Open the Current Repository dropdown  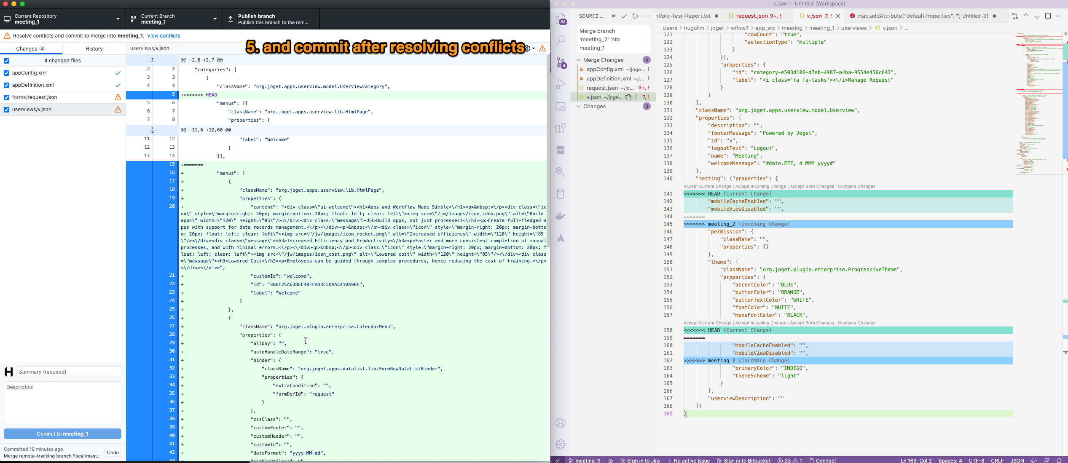[62, 19]
